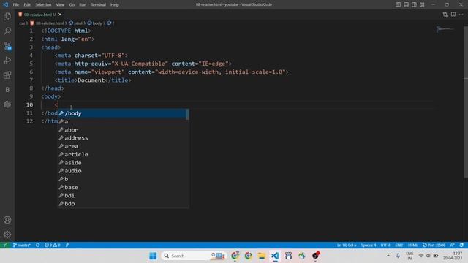Choose the bdi suggestion

[123, 195]
